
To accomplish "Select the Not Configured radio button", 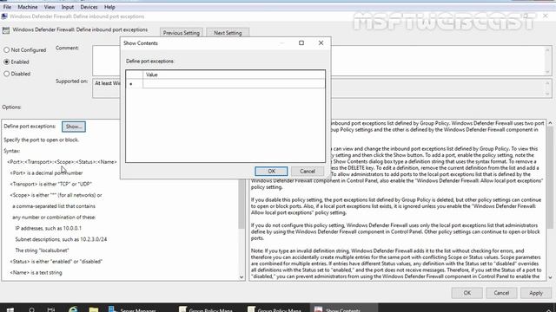I will click(25, 50).
